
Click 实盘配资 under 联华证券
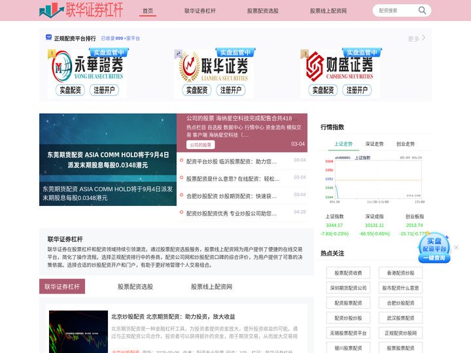click(x=197, y=90)
